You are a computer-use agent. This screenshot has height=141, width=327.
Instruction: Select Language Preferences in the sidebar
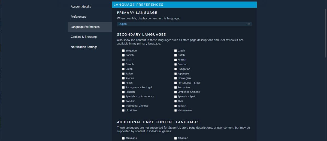[x=90, y=27]
